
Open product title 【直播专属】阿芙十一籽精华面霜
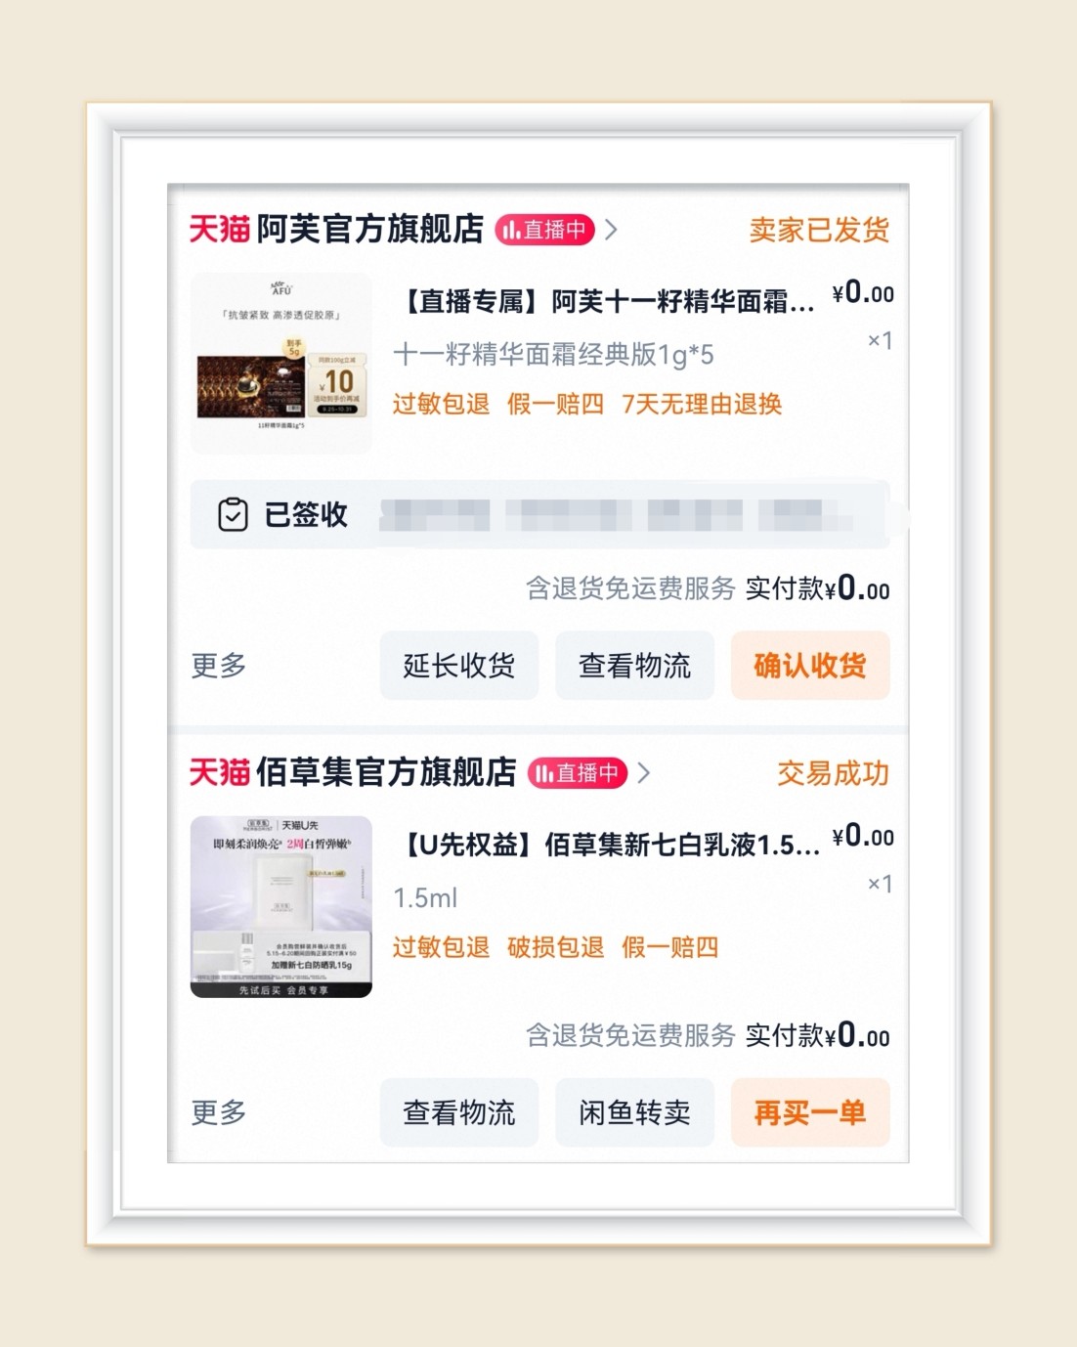606,302
